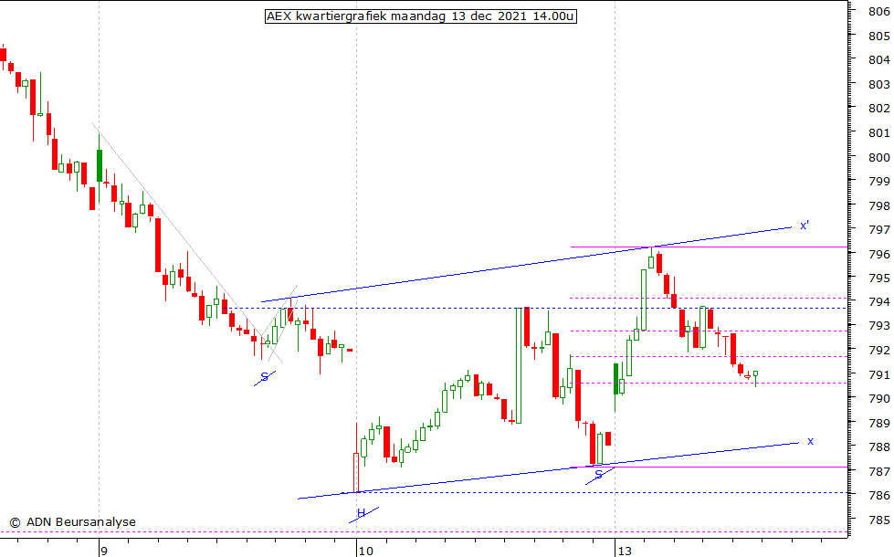The height and width of the screenshot is (557, 894).
Task: Click the ADN Beursanalyse copyright text
Action: coord(72,522)
